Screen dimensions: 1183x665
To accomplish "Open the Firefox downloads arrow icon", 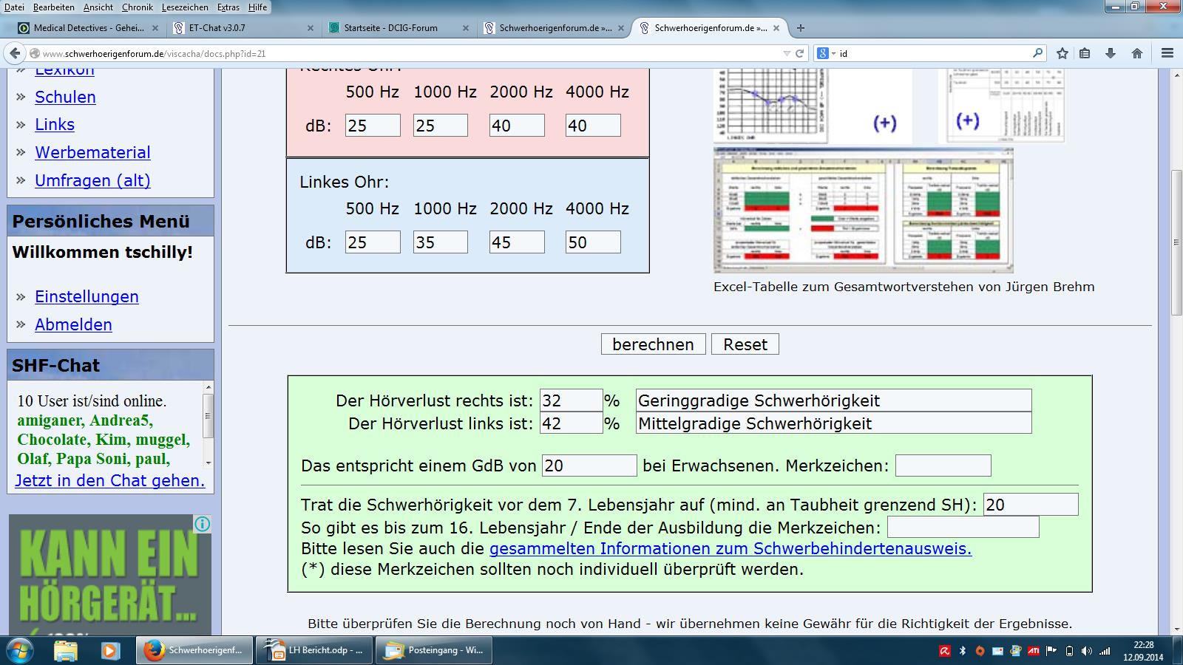I will pos(1110,53).
